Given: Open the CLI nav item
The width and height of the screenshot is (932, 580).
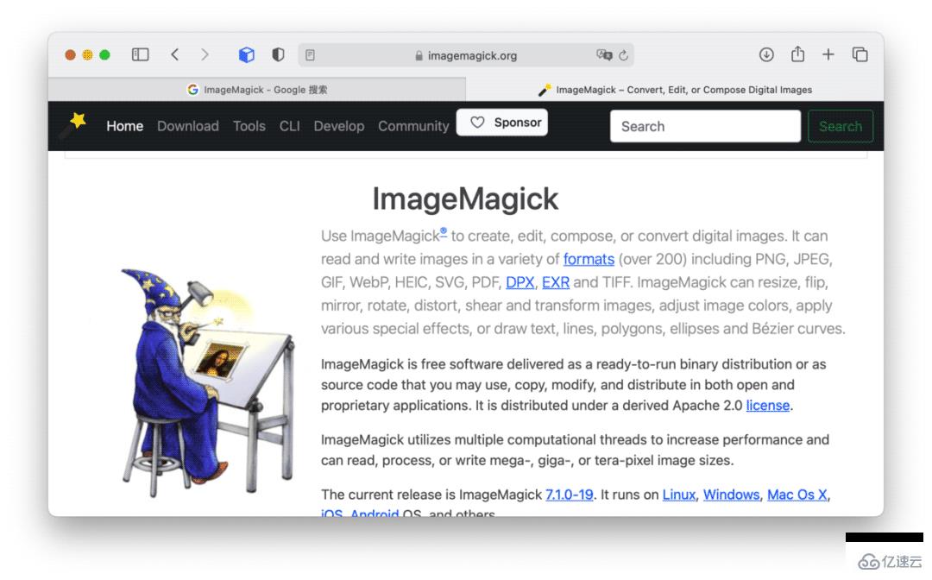Looking at the screenshot, I should click(x=289, y=126).
